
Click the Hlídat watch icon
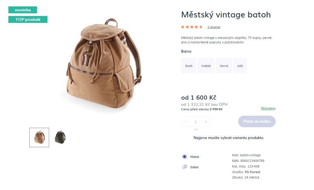184,157
